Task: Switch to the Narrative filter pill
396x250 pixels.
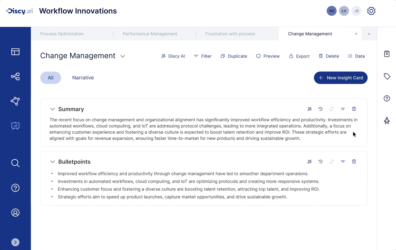Action: click(83, 78)
